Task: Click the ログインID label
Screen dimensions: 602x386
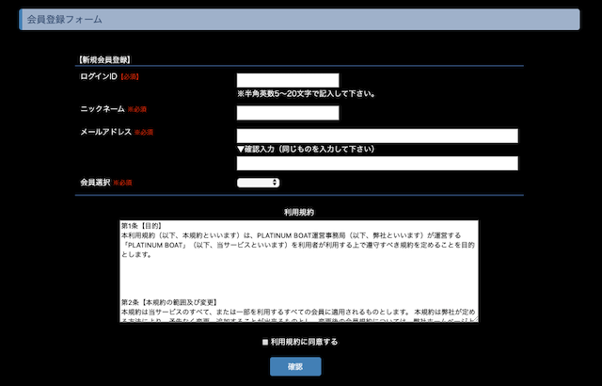Action: coord(99,76)
